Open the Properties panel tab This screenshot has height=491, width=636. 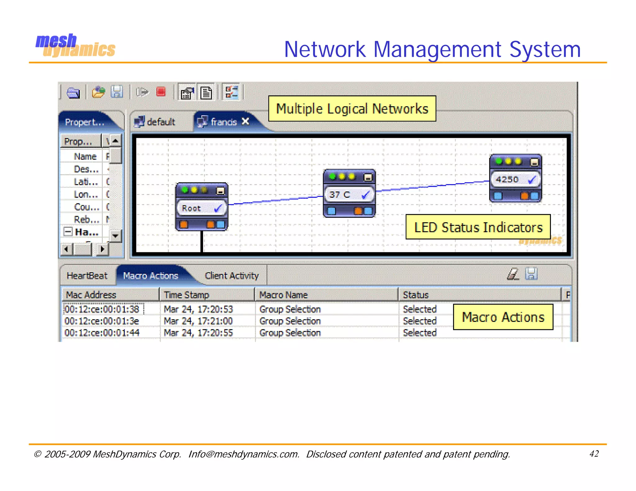pyautogui.click(x=84, y=122)
